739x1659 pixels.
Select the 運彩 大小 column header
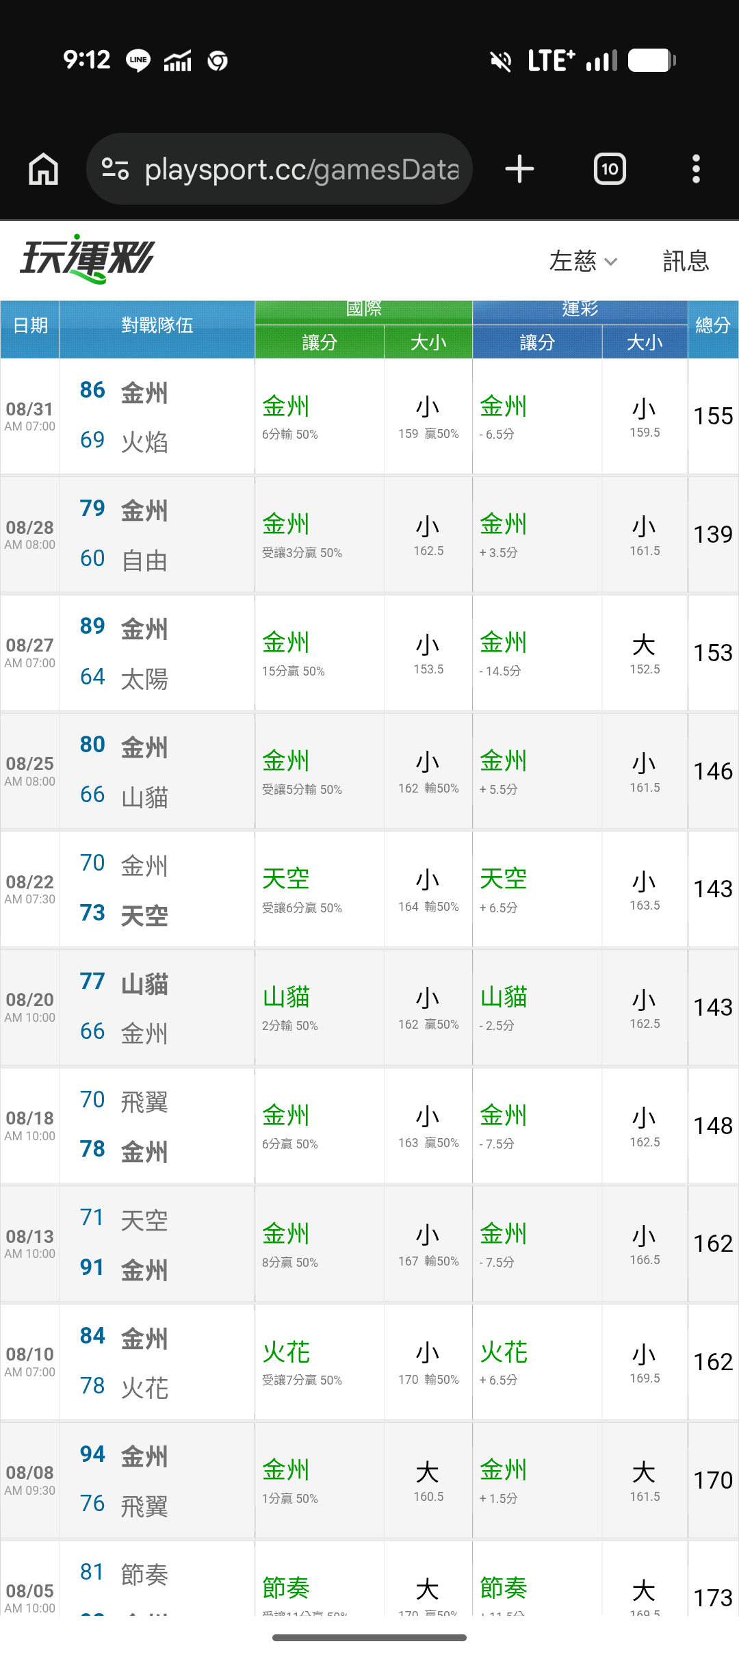(x=645, y=342)
